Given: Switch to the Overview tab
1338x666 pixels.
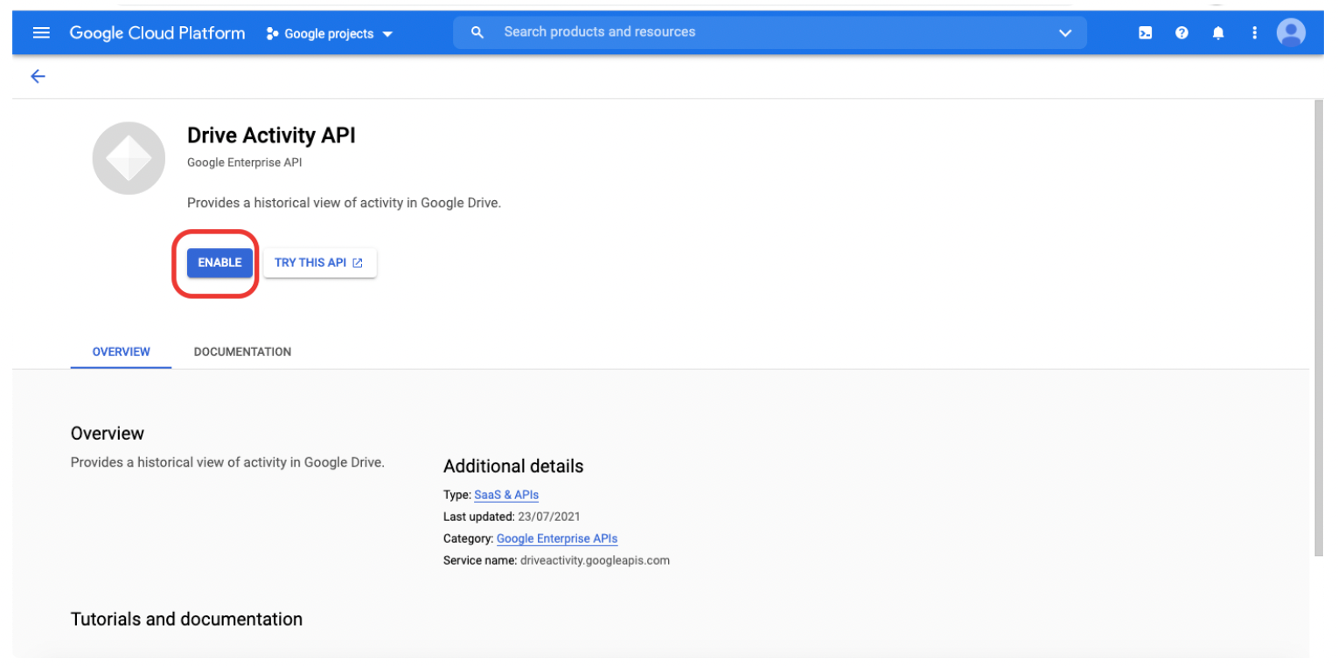Looking at the screenshot, I should coord(121,351).
